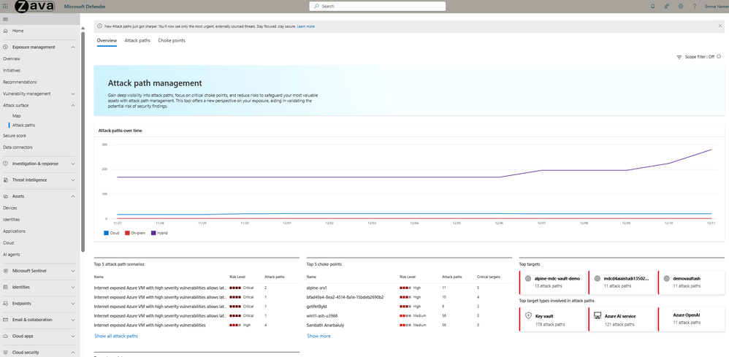Open the settings gear in header

coord(681,7)
